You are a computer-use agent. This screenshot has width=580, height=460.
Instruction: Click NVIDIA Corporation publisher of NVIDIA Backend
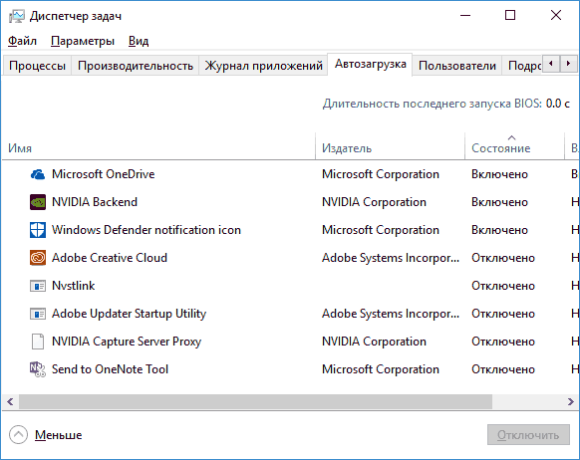point(374,202)
